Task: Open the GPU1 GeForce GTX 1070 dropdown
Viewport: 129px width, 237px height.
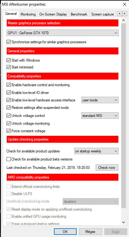Action: (63, 33)
